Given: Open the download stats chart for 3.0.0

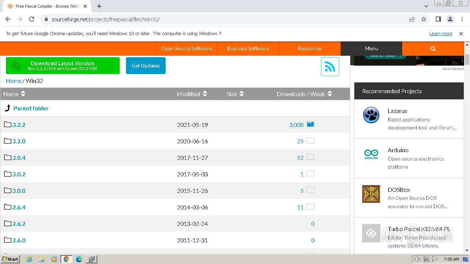Looking at the screenshot, I should click(310, 190).
